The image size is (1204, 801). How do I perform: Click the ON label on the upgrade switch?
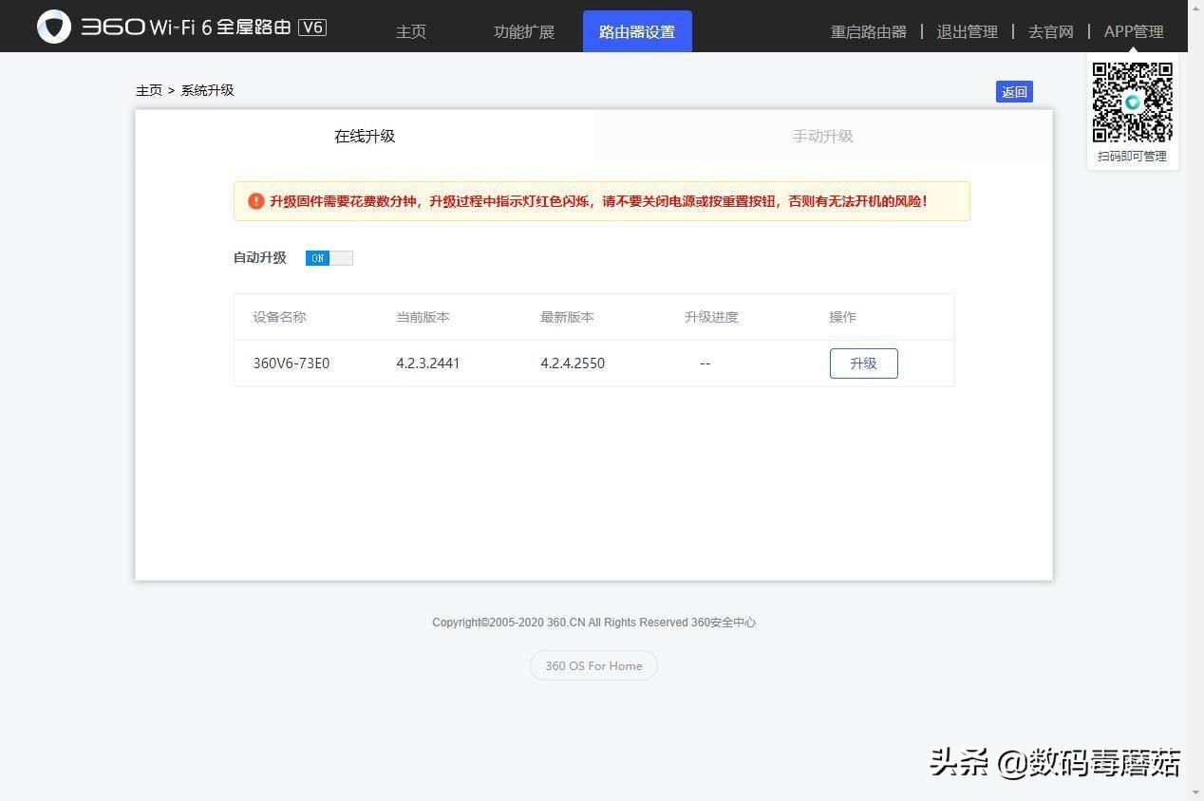click(x=318, y=257)
